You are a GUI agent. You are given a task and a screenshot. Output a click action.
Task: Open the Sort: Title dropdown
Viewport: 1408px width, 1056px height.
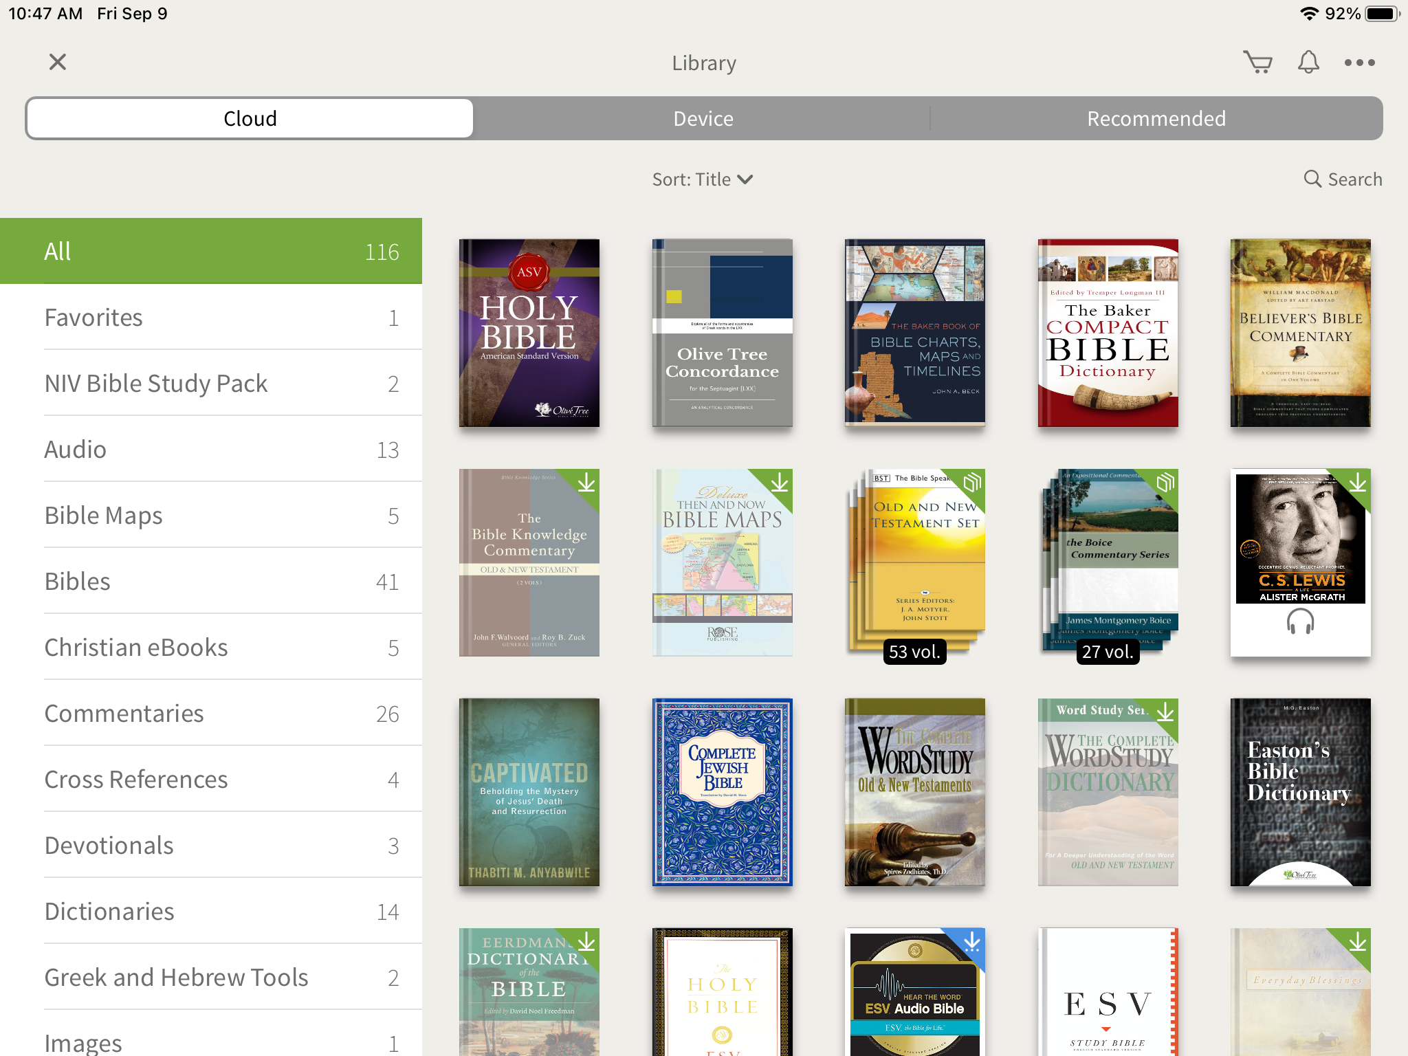(x=703, y=179)
